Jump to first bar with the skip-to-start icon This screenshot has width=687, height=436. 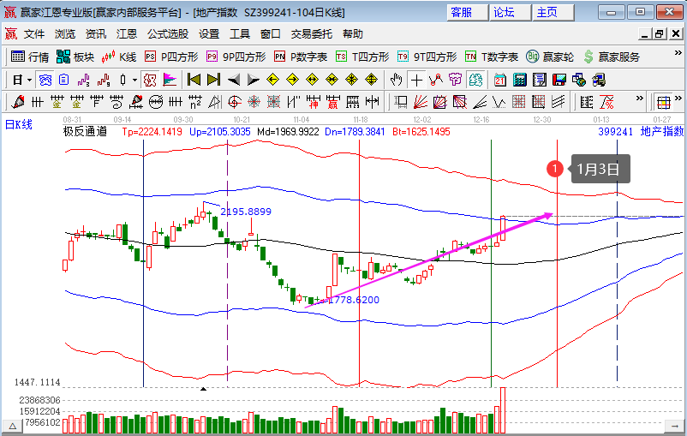pyautogui.click(x=194, y=80)
